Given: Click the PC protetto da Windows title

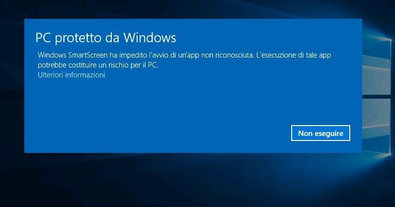Looking at the screenshot, I should [105, 38].
